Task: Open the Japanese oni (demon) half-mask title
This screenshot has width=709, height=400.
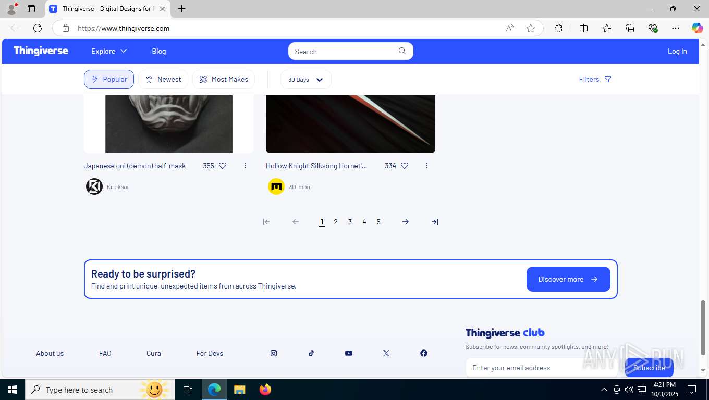Action: click(135, 166)
